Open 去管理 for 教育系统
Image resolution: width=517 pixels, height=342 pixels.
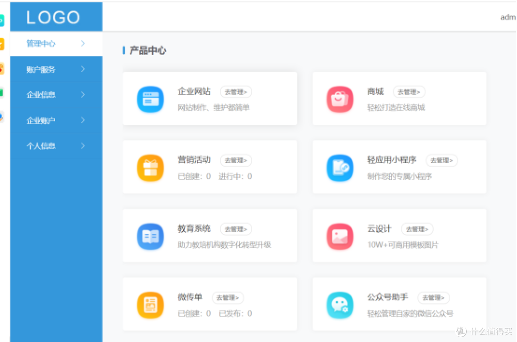[236, 229]
